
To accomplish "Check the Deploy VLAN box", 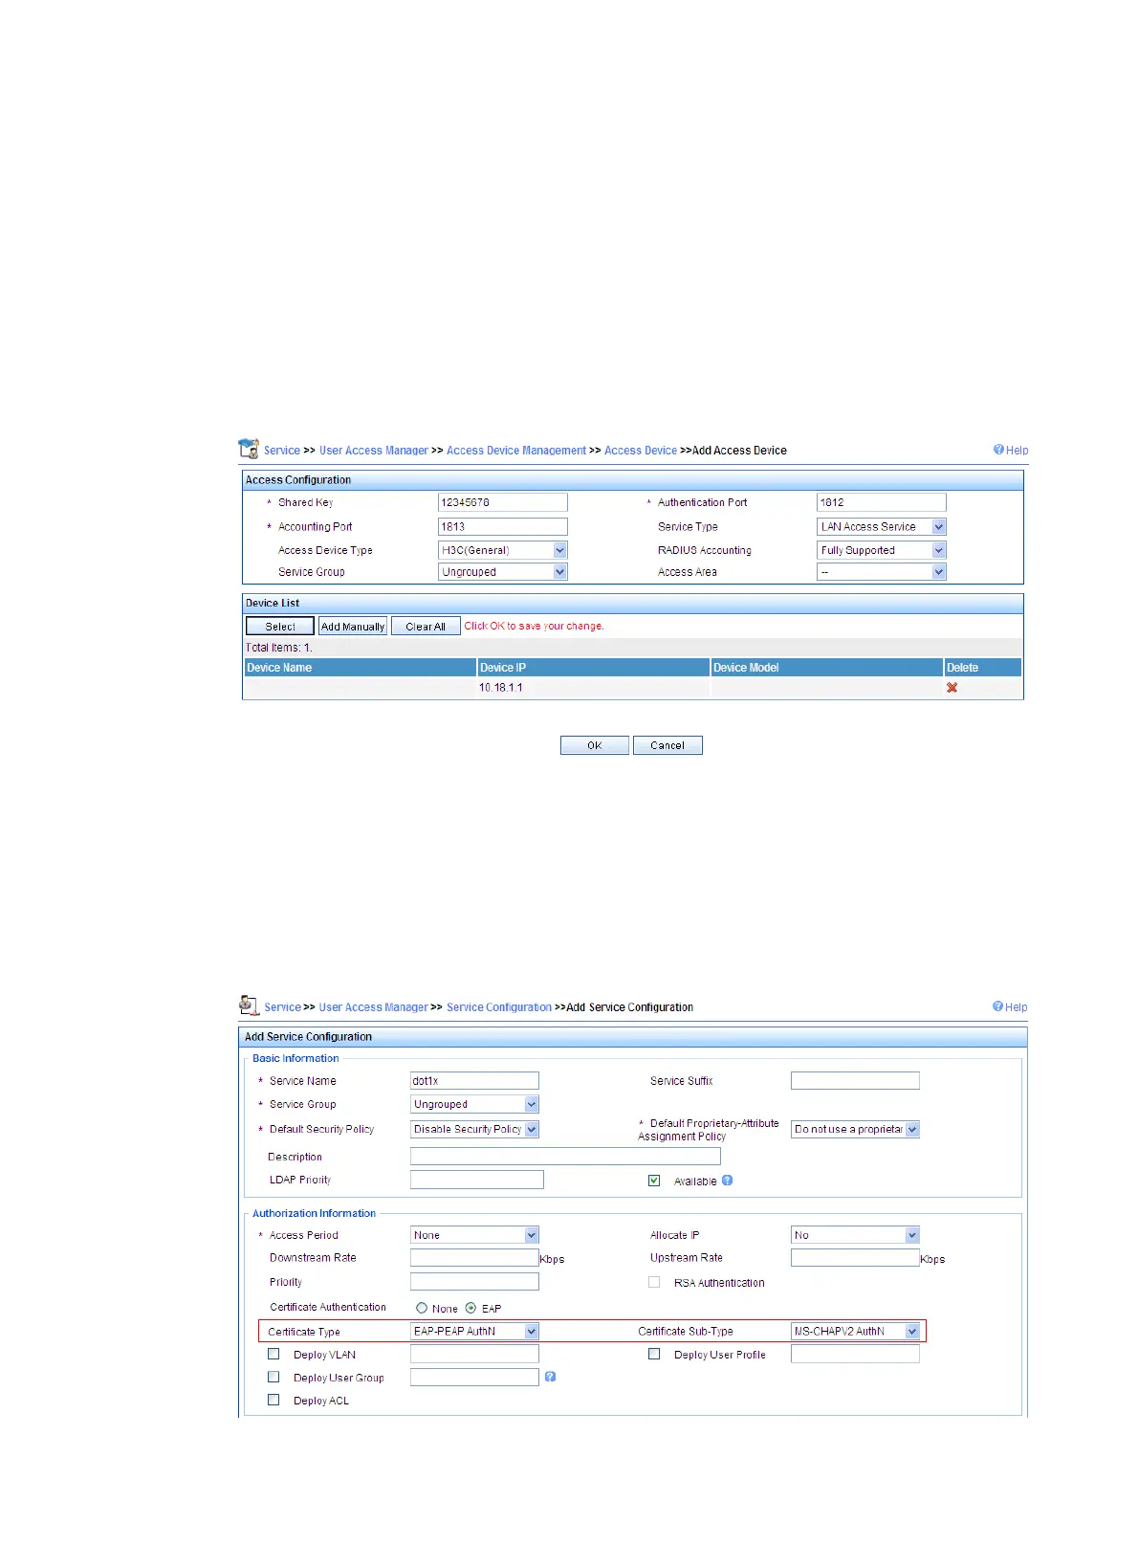I will pyautogui.click(x=274, y=1354).
